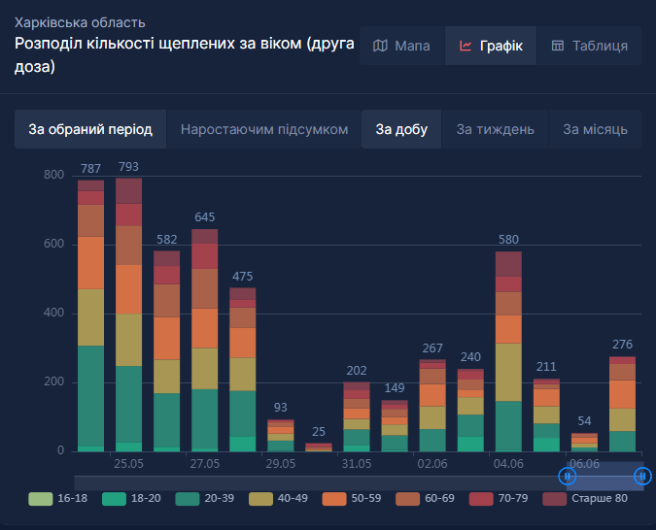Click left range slider handle below chart
The height and width of the screenshot is (530, 656).
click(x=568, y=476)
